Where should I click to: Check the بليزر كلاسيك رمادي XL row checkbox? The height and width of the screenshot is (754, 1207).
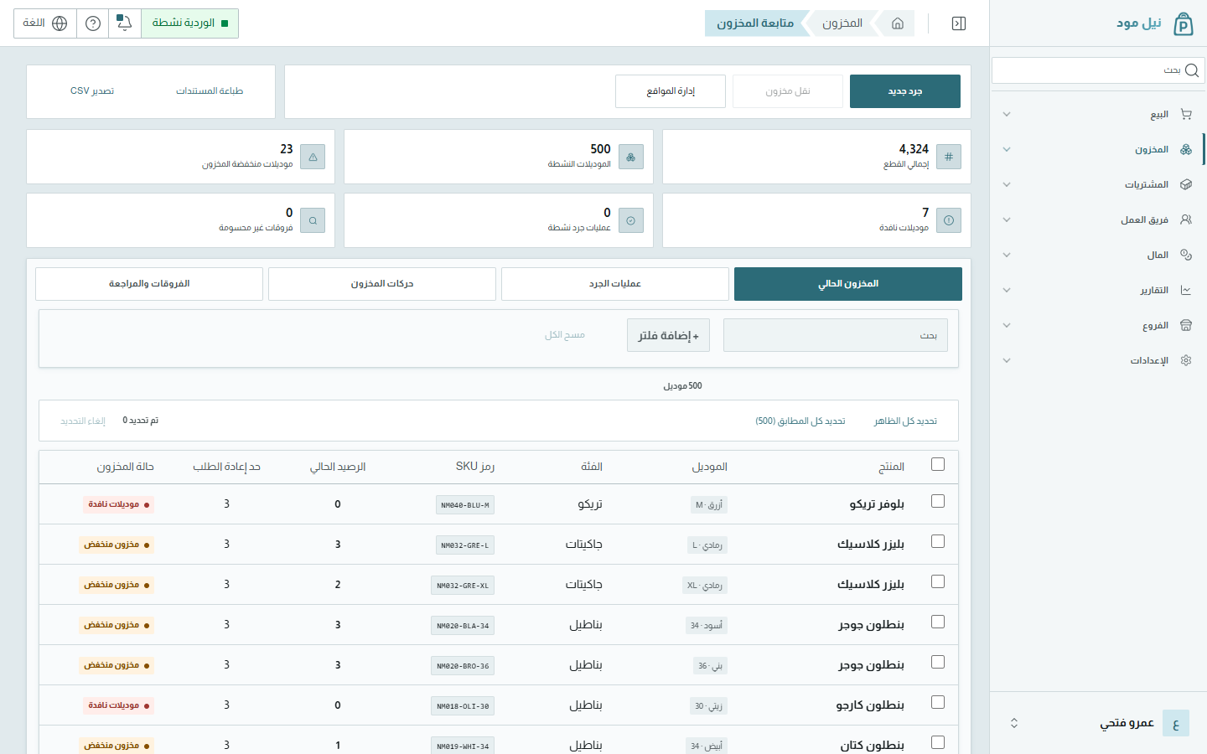938,581
